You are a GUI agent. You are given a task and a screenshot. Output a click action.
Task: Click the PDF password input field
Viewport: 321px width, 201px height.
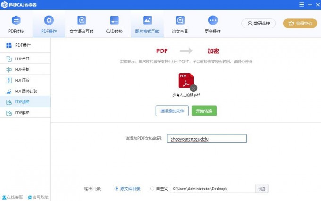coord(207,139)
